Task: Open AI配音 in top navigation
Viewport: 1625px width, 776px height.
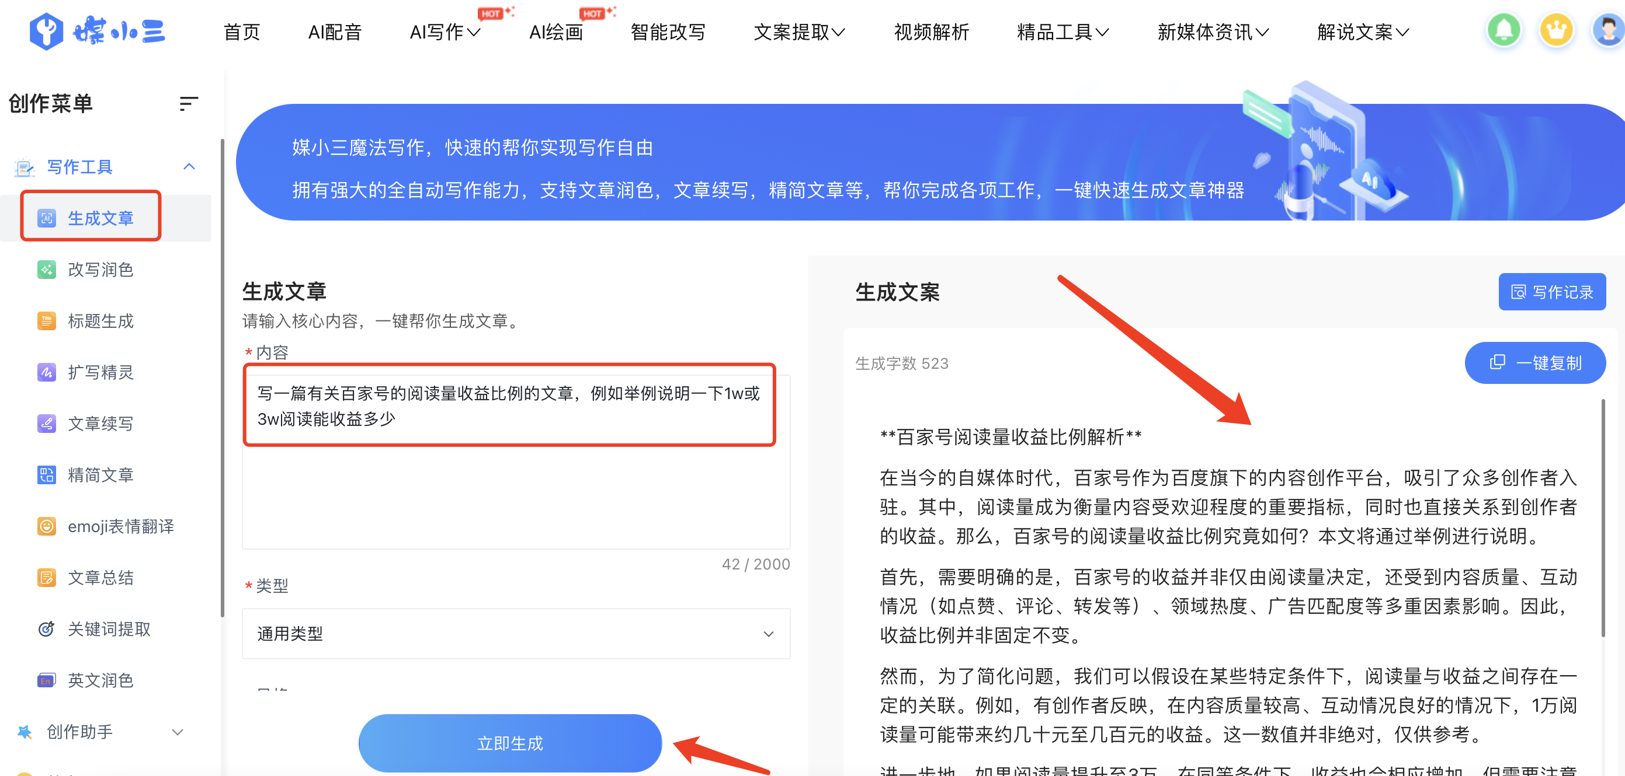Action: coord(335,32)
